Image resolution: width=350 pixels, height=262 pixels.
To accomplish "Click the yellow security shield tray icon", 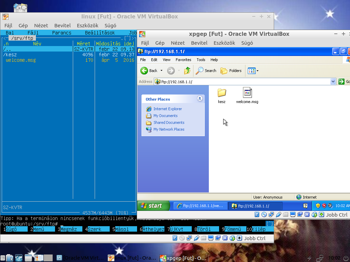I will tap(318, 206).
